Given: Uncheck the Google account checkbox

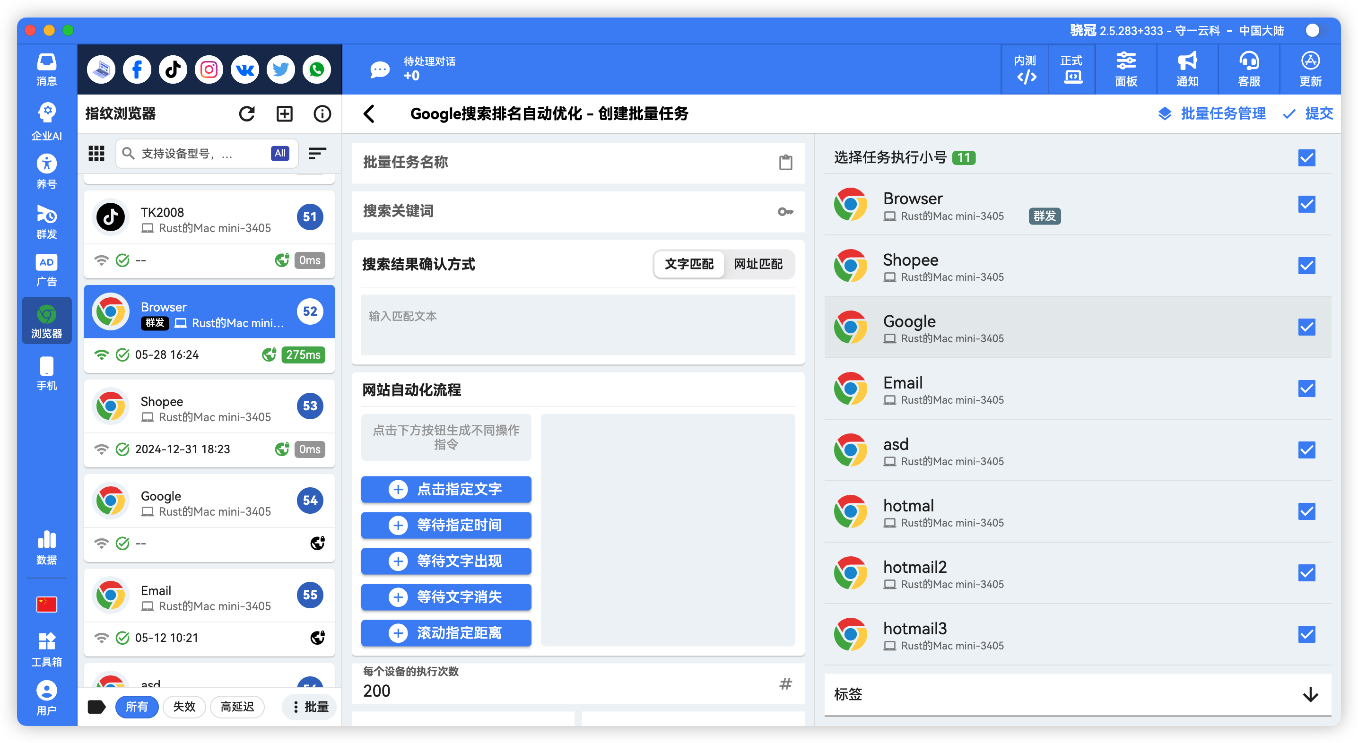Looking at the screenshot, I should (1306, 327).
